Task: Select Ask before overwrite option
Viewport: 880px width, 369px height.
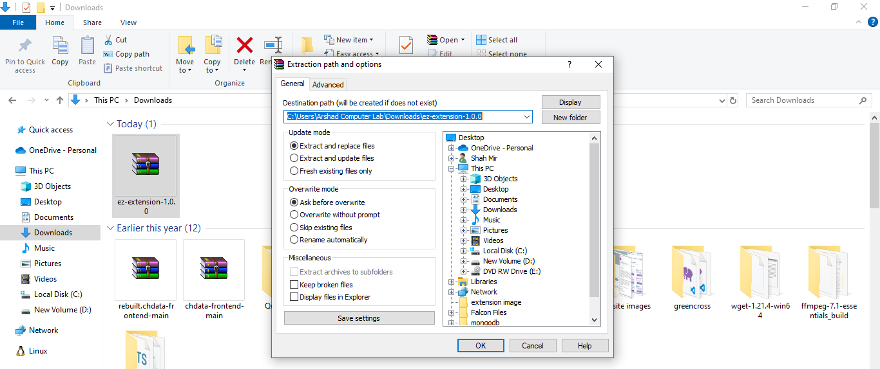Action: pyautogui.click(x=327, y=203)
